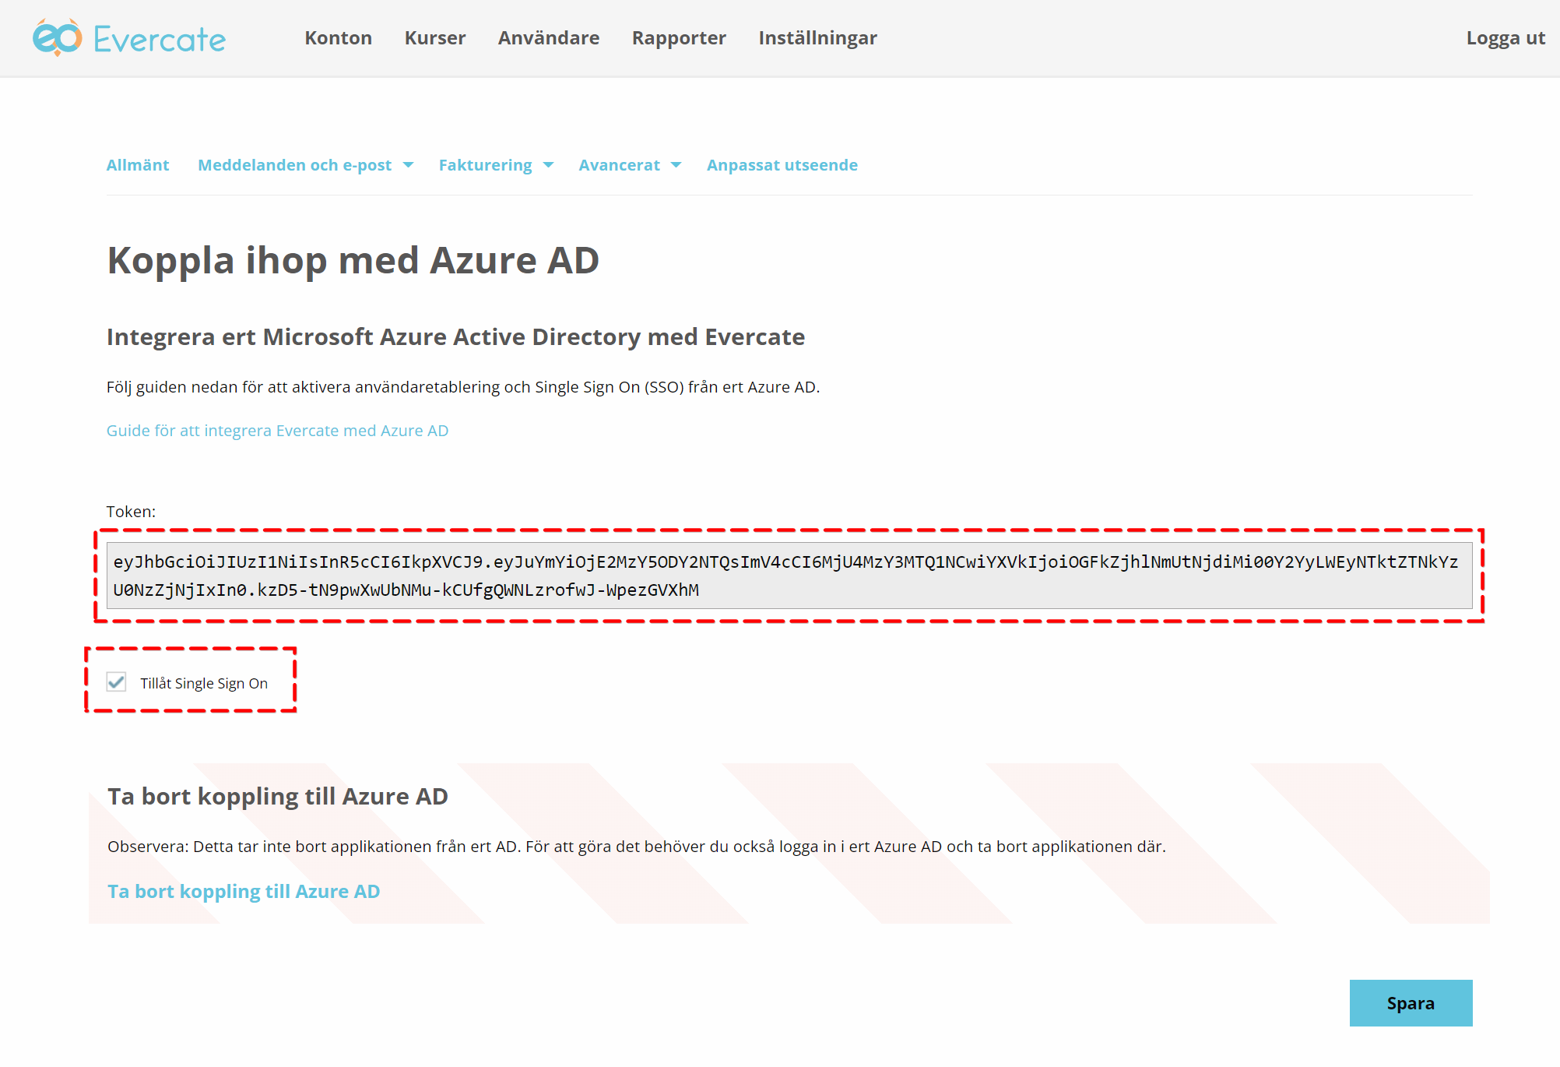Viewport: 1560px width, 1067px height.
Task: Open the Inställningar section
Action: (x=817, y=37)
